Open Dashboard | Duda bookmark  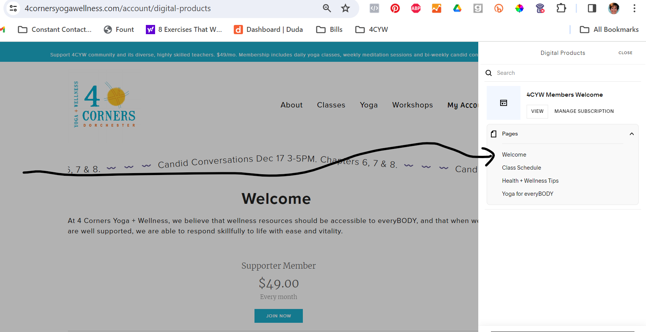pos(268,30)
